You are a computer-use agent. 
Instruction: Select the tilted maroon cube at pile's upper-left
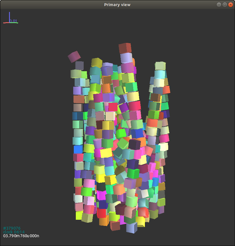coord(74,57)
